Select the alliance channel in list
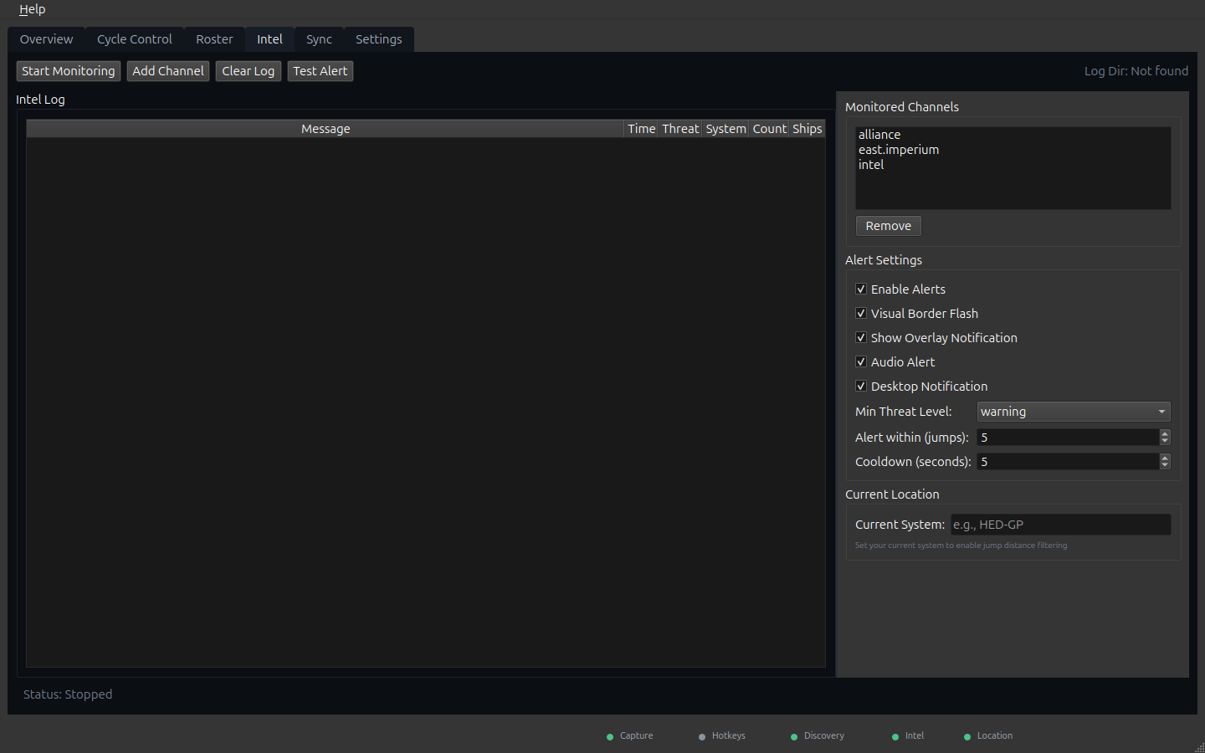The height and width of the screenshot is (753, 1205). (x=1013, y=135)
